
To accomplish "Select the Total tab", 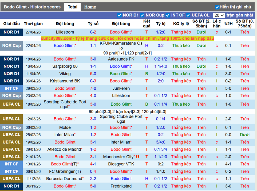I will tap(73, 7).
